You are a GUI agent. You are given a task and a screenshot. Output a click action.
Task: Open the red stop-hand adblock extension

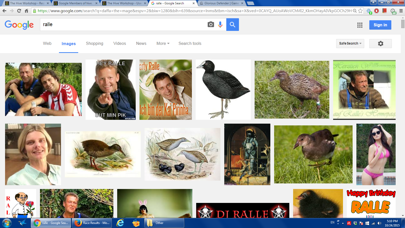click(x=377, y=11)
